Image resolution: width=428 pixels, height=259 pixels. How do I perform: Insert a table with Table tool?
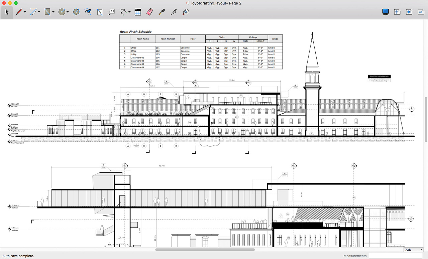[x=138, y=12]
